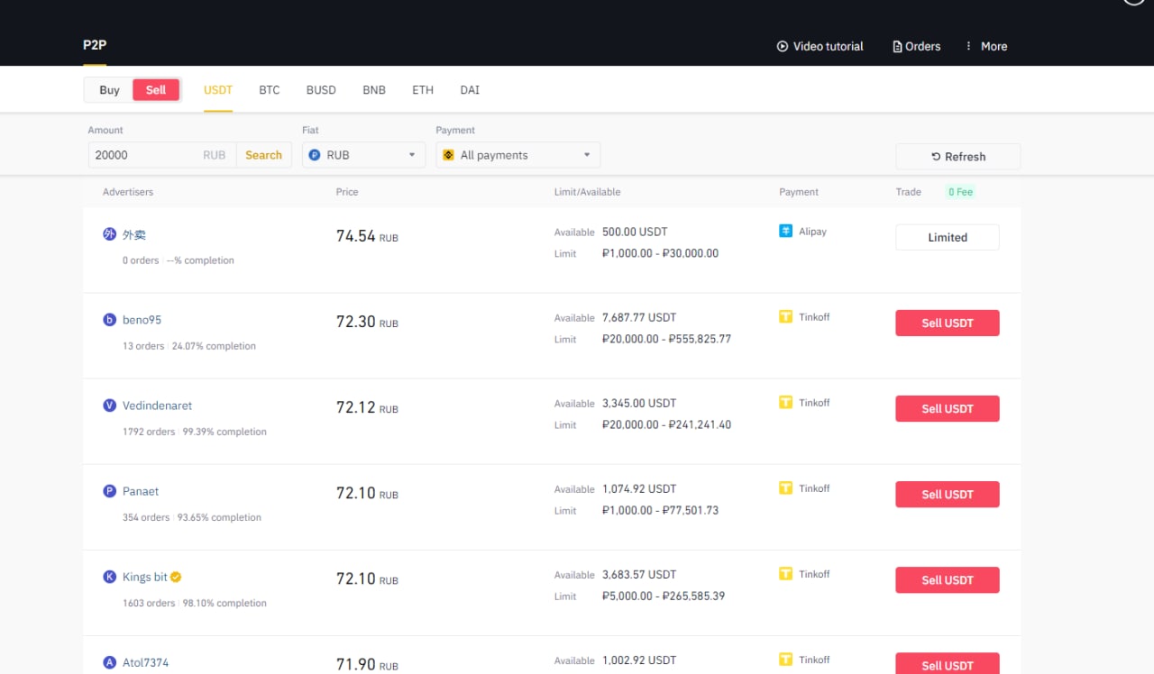
Task: Click the More three-dots icon
Action: click(x=969, y=46)
